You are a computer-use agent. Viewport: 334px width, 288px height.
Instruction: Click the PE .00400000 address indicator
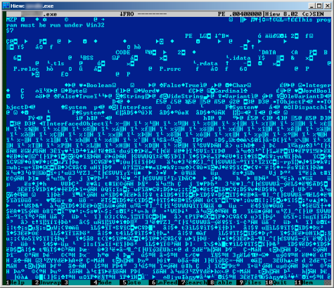coord(240,14)
